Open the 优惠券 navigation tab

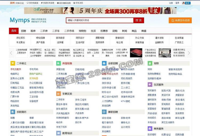(x=104, y=31)
